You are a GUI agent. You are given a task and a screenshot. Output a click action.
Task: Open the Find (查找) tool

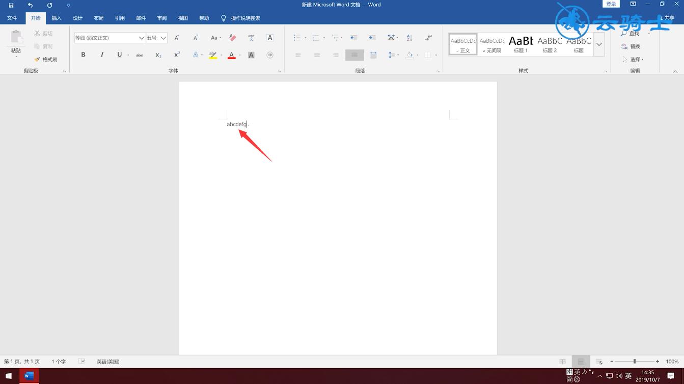[x=630, y=34]
